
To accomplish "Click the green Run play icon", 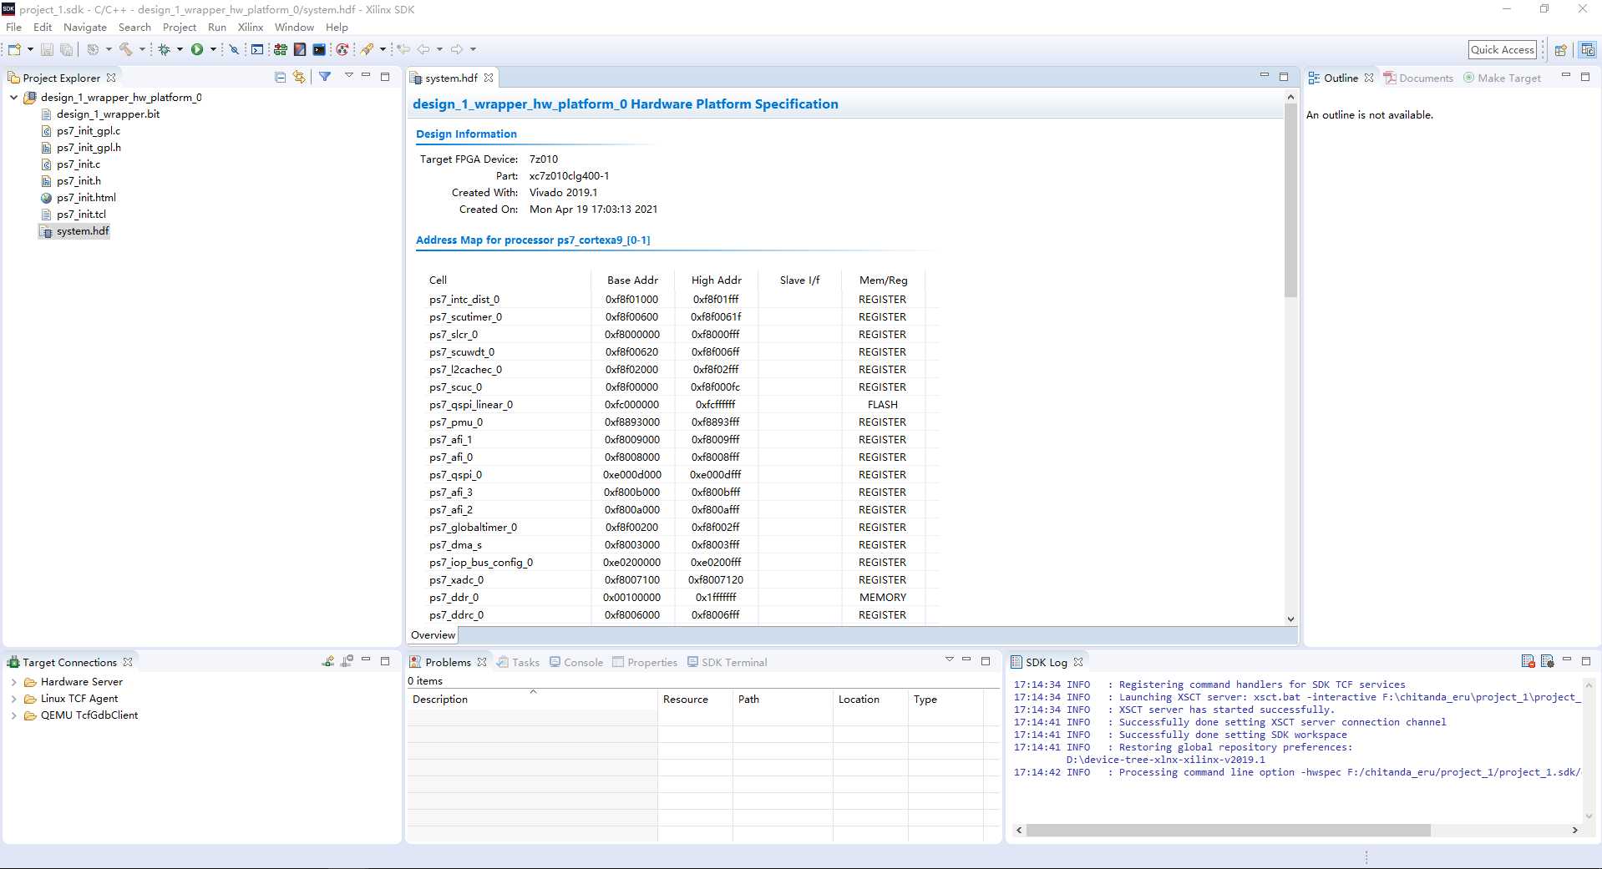I will tap(197, 50).
